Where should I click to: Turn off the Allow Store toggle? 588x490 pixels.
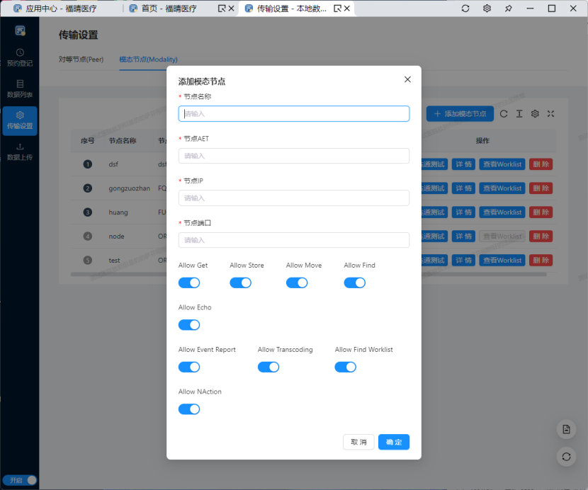(241, 283)
